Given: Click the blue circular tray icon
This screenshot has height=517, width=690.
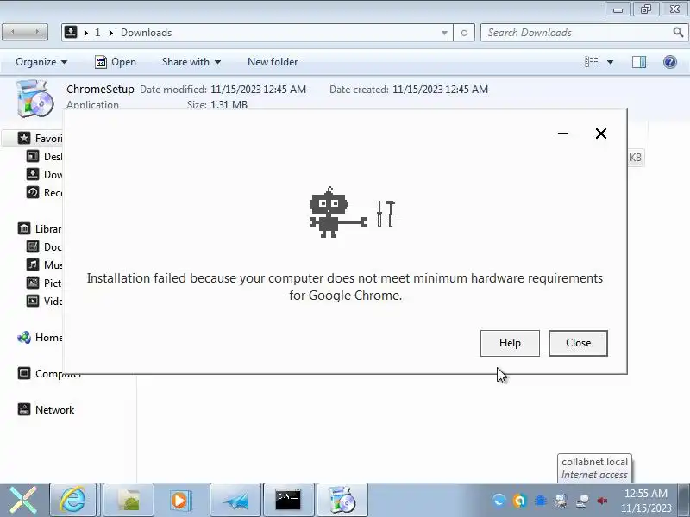Looking at the screenshot, I should (499, 501).
